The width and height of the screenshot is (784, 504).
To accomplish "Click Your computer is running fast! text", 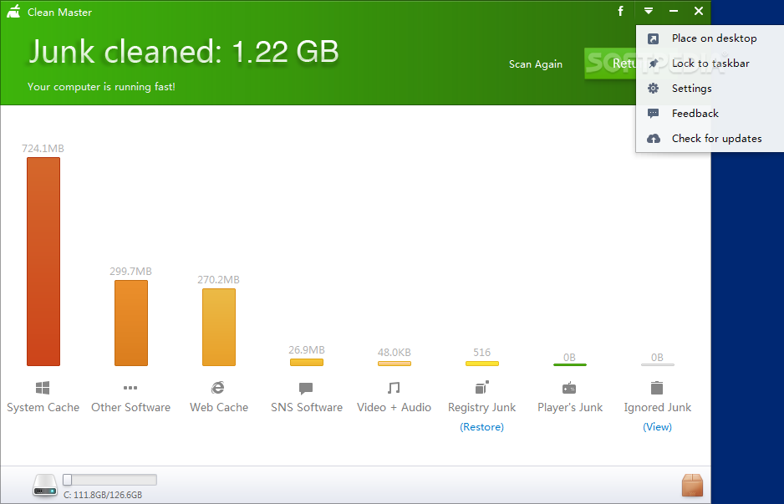I will (x=101, y=87).
